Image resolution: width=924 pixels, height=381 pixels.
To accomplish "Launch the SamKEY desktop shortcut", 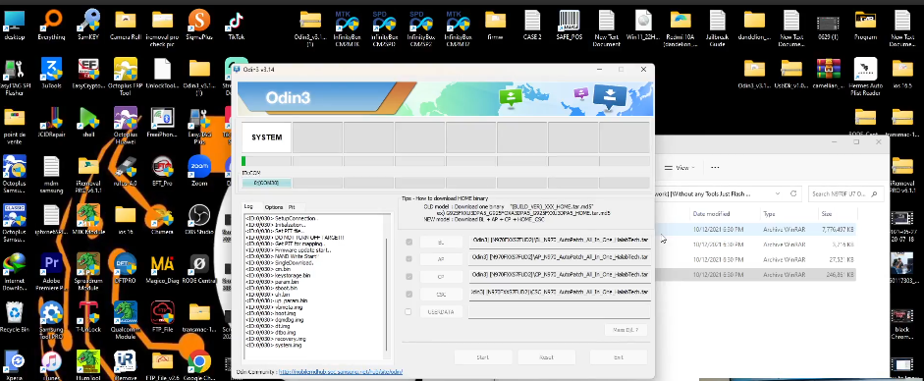I will click(87, 25).
